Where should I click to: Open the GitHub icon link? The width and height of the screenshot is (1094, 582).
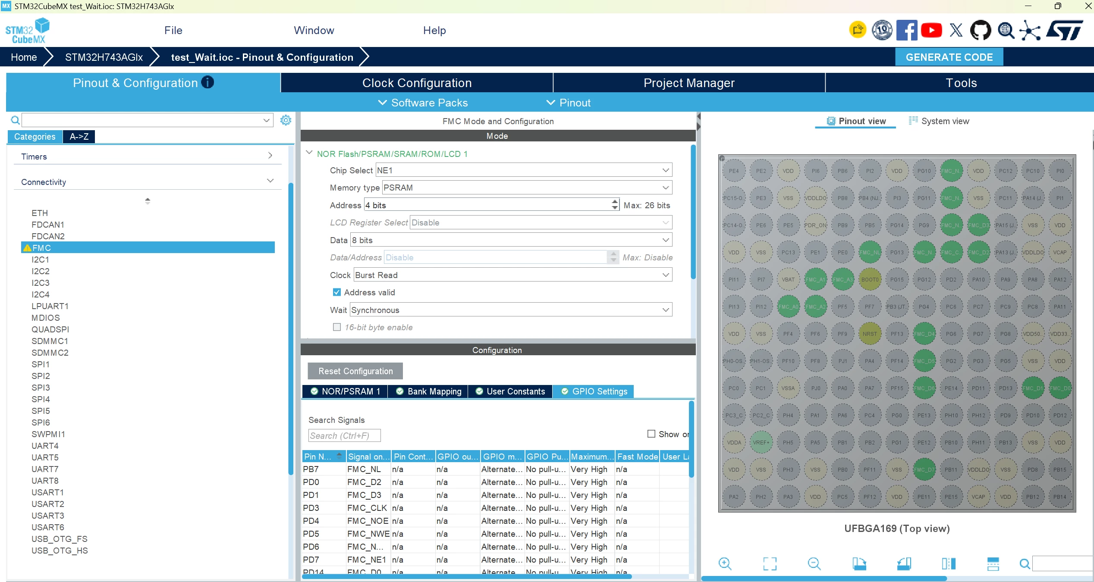[x=981, y=30]
